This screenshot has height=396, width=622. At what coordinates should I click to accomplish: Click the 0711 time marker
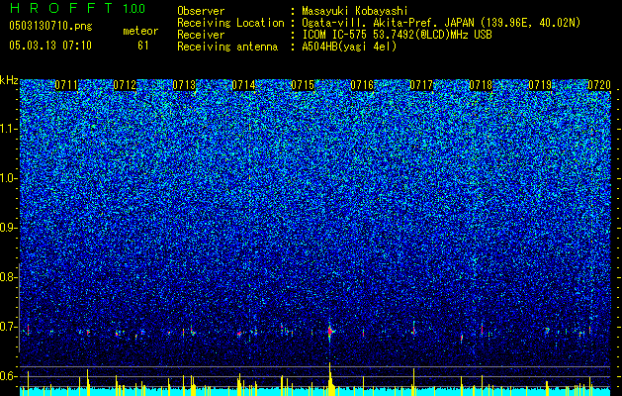(x=66, y=85)
